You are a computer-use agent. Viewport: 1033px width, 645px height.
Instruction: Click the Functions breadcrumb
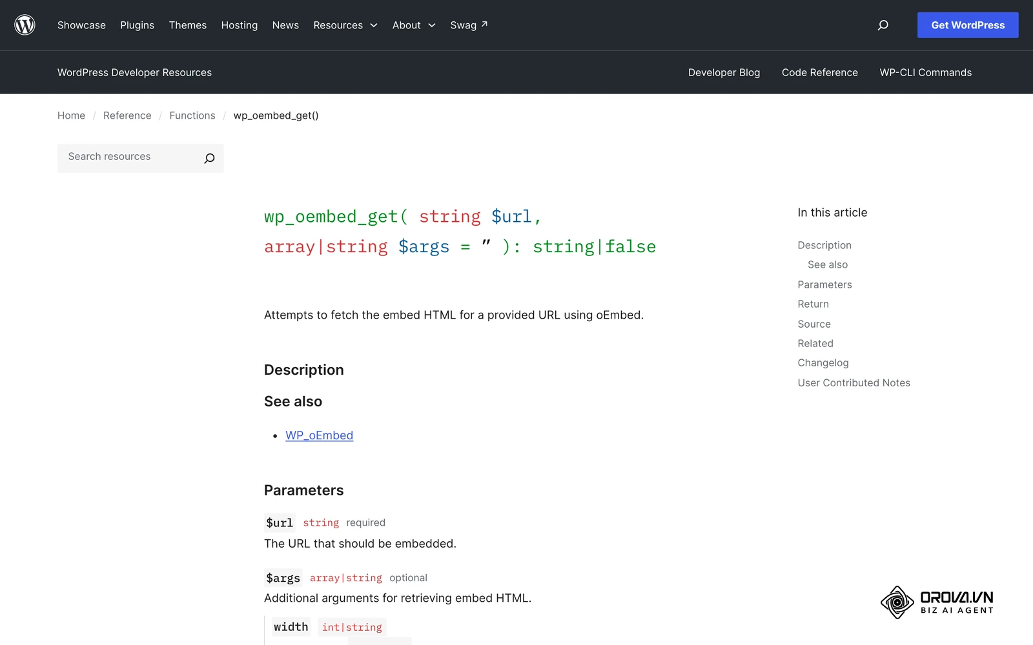[x=192, y=115]
